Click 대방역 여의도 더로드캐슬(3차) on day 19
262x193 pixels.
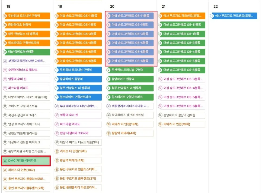click(x=78, y=142)
